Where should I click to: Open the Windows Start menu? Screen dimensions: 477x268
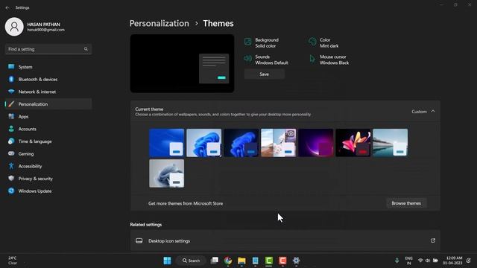tap(167, 261)
